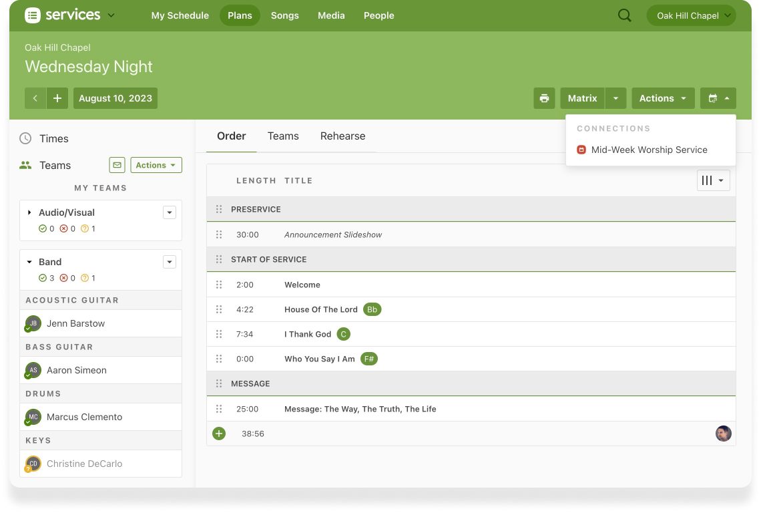Open the column layout dropdown
761x513 pixels.
pyautogui.click(x=713, y=180)
